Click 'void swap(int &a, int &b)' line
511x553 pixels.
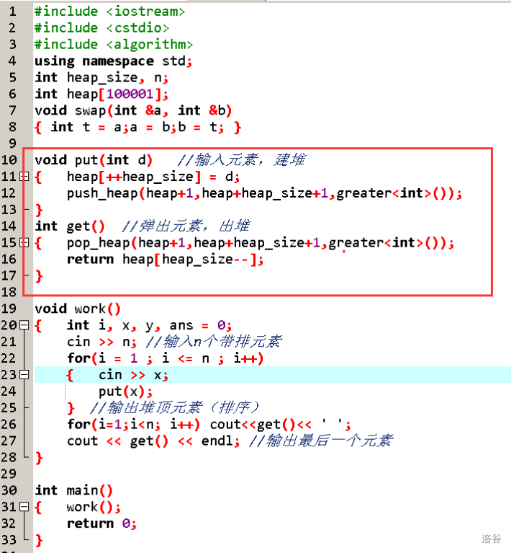133,110
